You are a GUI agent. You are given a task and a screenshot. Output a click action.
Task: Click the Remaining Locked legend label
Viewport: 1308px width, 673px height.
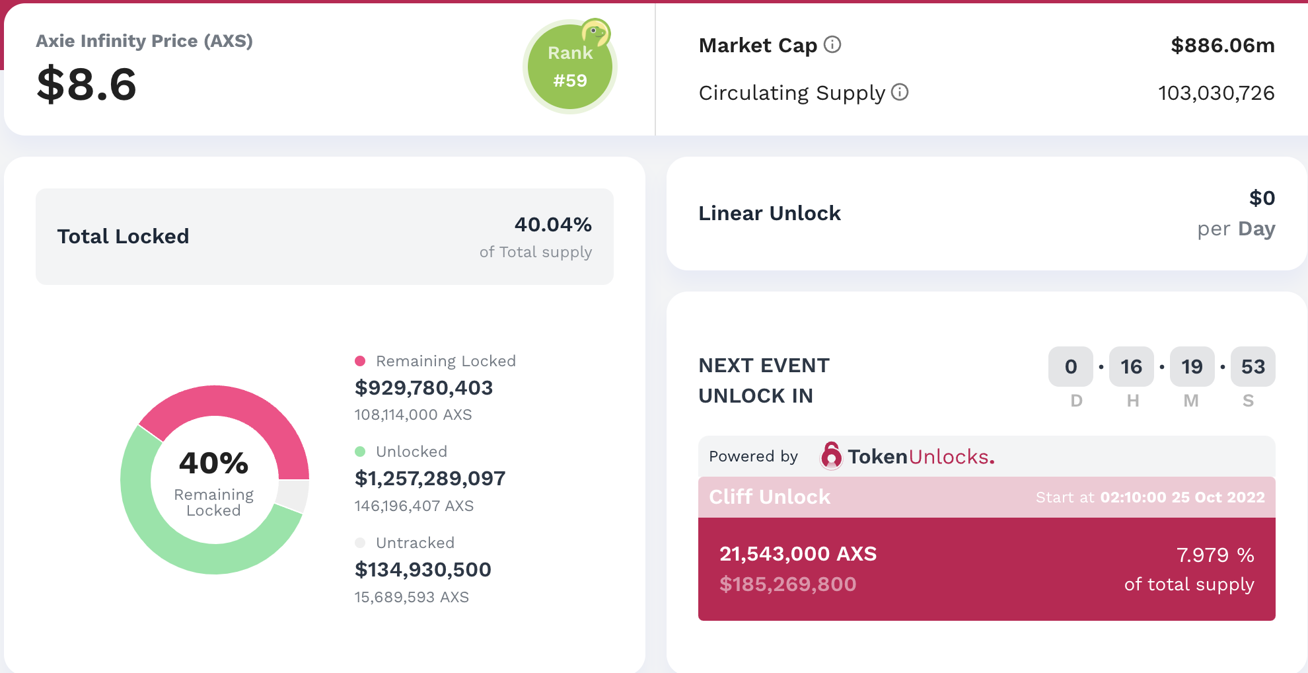[x=445, y=361]
